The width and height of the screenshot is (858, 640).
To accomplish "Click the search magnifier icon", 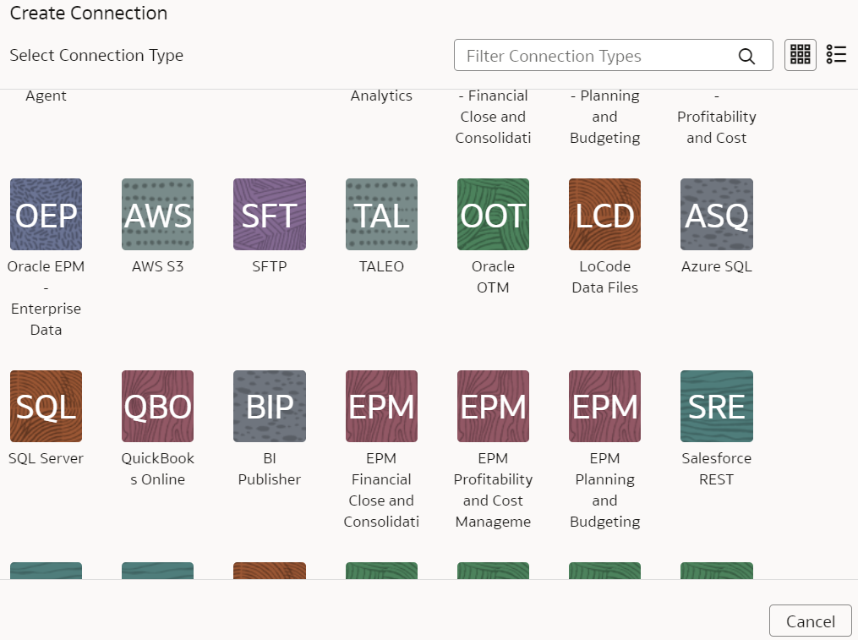I will point(746,56).
